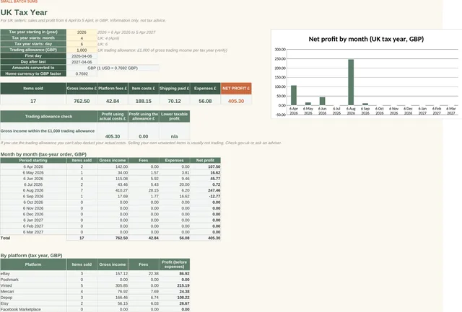462x312 pixels.
Task: Select the 'GBP (1 USD = 0.7692 GBP)' cell
Action: [x=113, y=68]
